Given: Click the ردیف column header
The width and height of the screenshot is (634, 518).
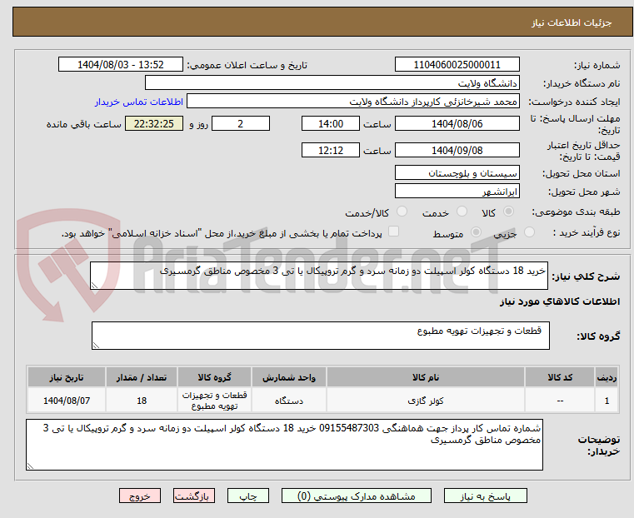Looking at the screenshot, I should pos(607,377).
